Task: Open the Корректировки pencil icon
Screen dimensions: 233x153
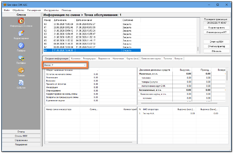Action: click(x=21, y=33)
